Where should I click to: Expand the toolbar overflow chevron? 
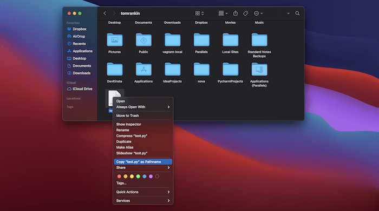pyautogui.click(x=289, y=13)
